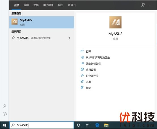The width and height of the screenshot is (157, 129).
Task: Click the user account icon in left sidebar
Action: tap(5, 106)
